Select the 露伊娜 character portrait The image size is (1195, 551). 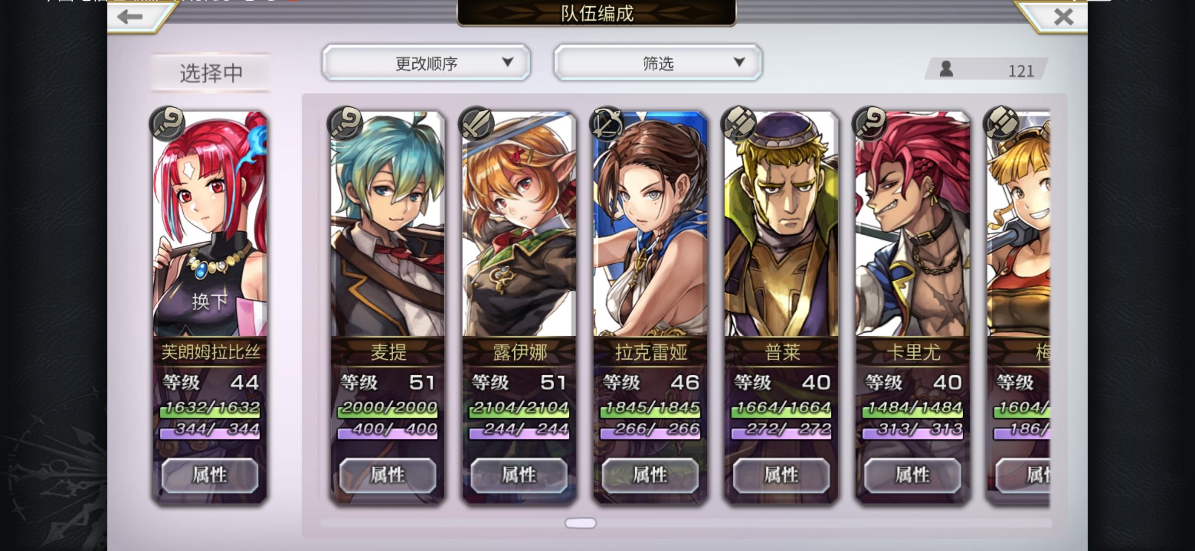519,224
